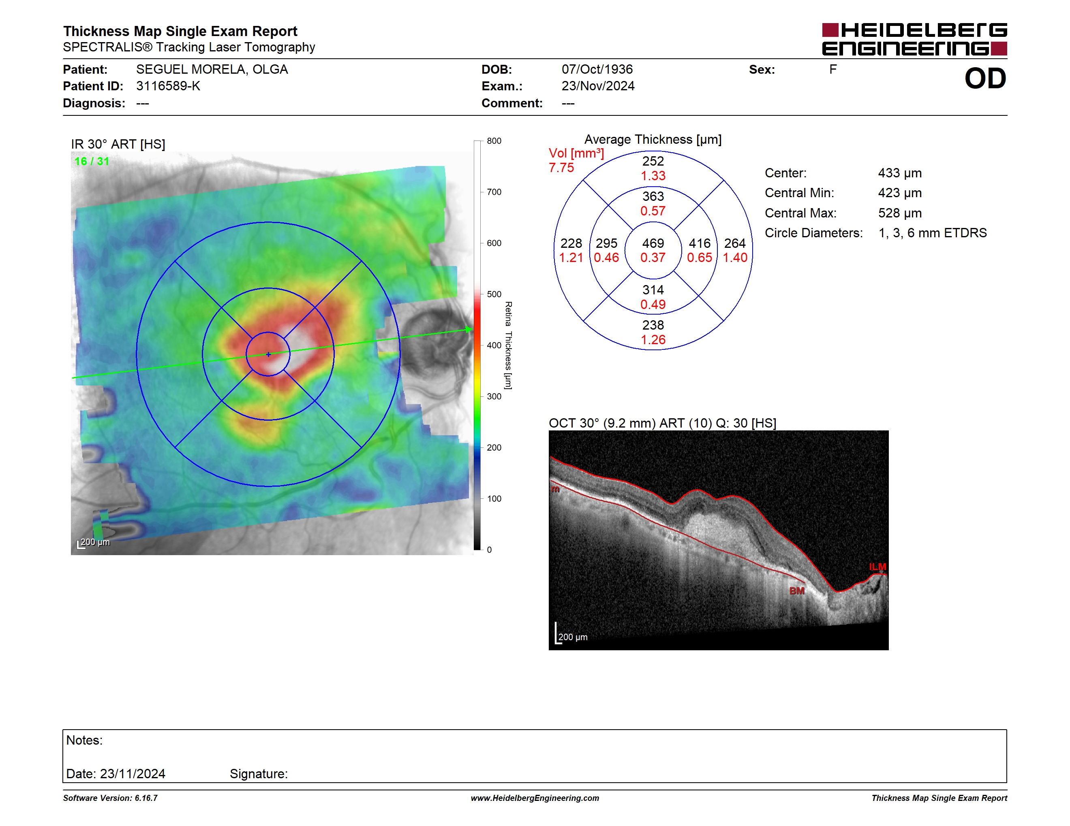Click central subfield volume '0.37'

[x=653, y=258]
